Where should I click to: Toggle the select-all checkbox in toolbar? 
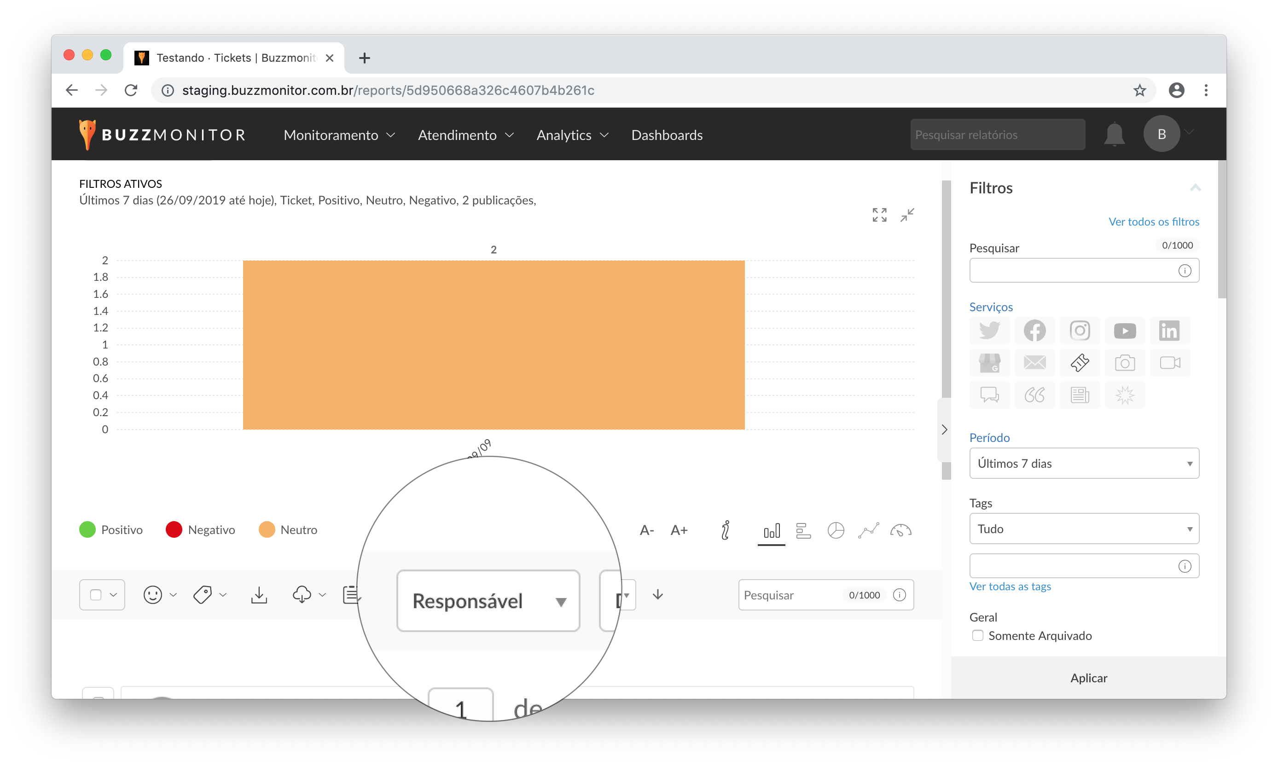coord(96,595)
